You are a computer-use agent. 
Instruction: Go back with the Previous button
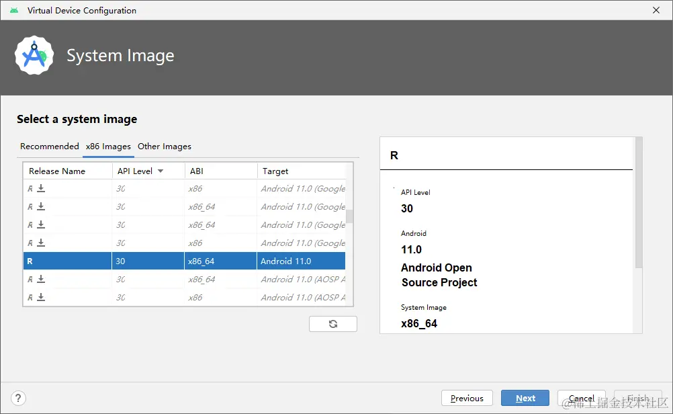467,398
